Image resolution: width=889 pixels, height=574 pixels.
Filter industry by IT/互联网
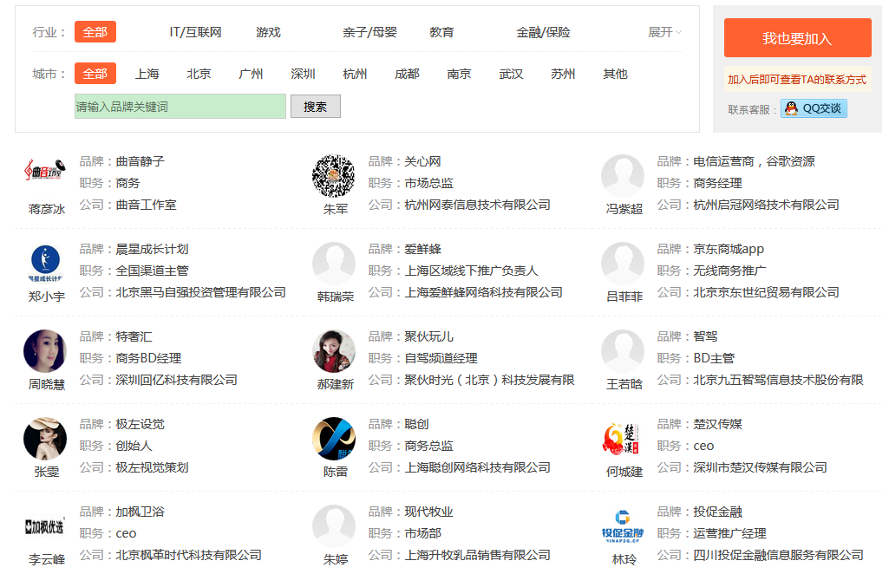[196, 32]
